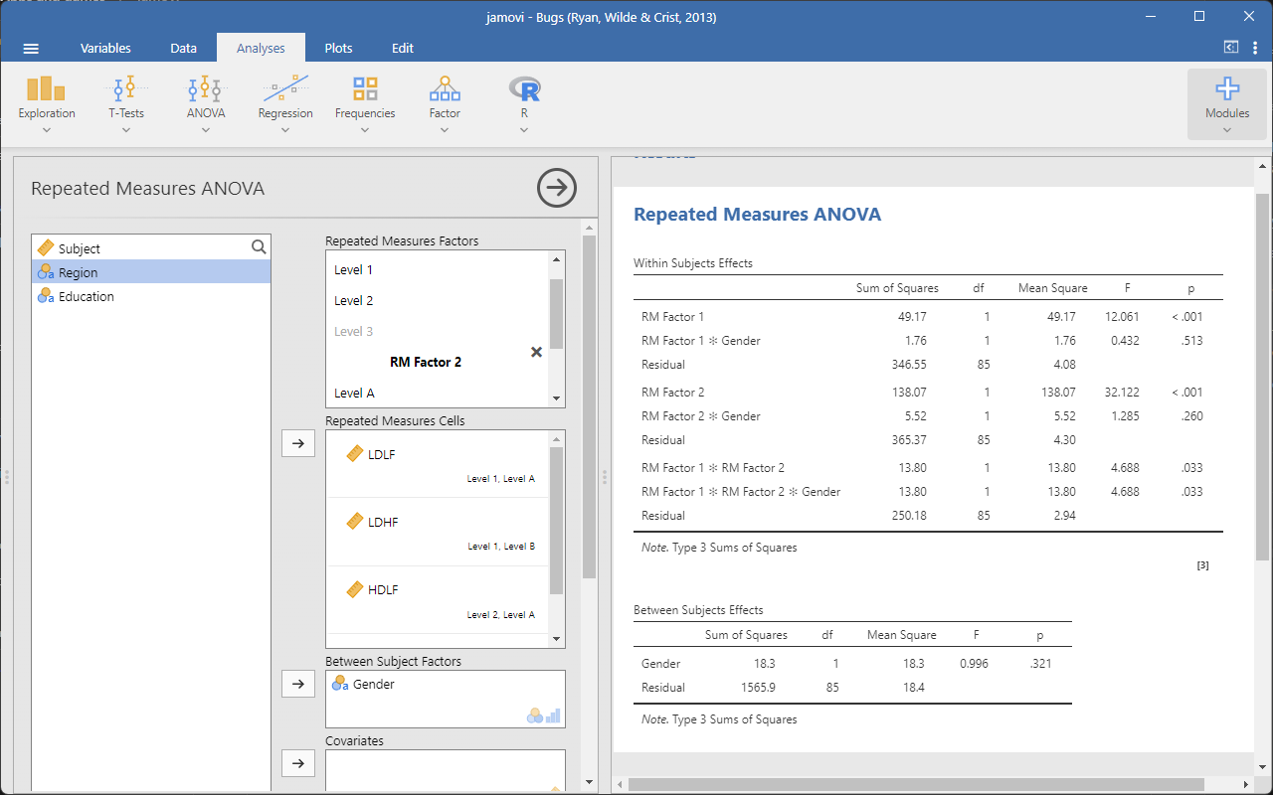Viewport: 1273px width, 795px height.
Task: Open the R module menu
Action: (x=524, y=104)
